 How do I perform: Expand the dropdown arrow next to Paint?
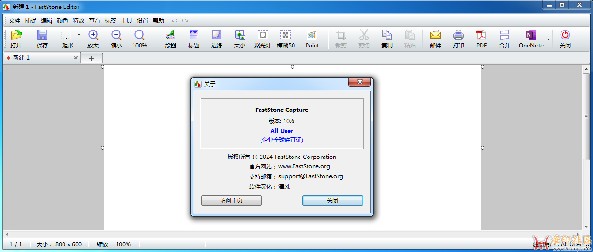[x=324, y=39]
